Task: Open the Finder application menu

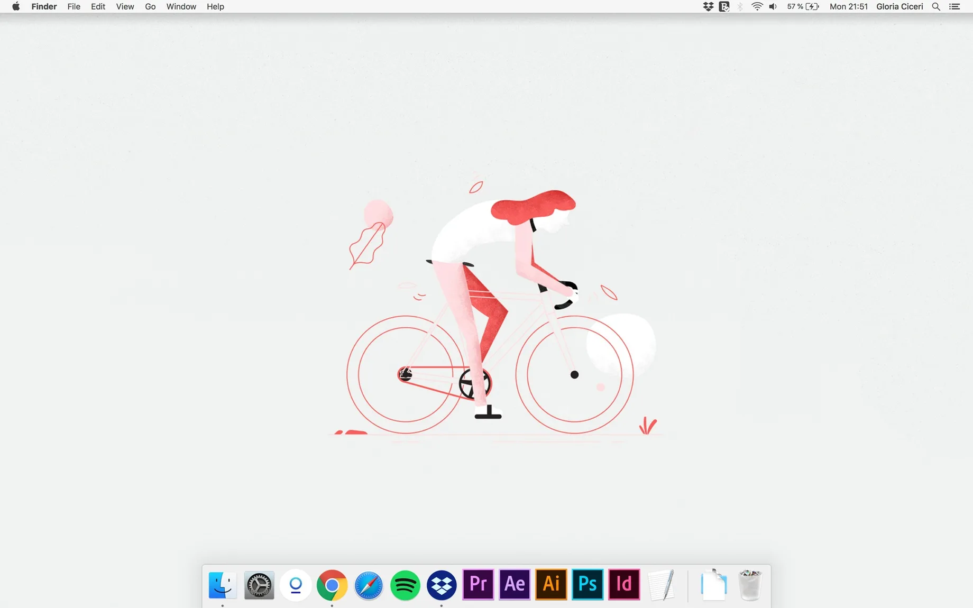Action: pyautogui.click(x=44, y=6)
